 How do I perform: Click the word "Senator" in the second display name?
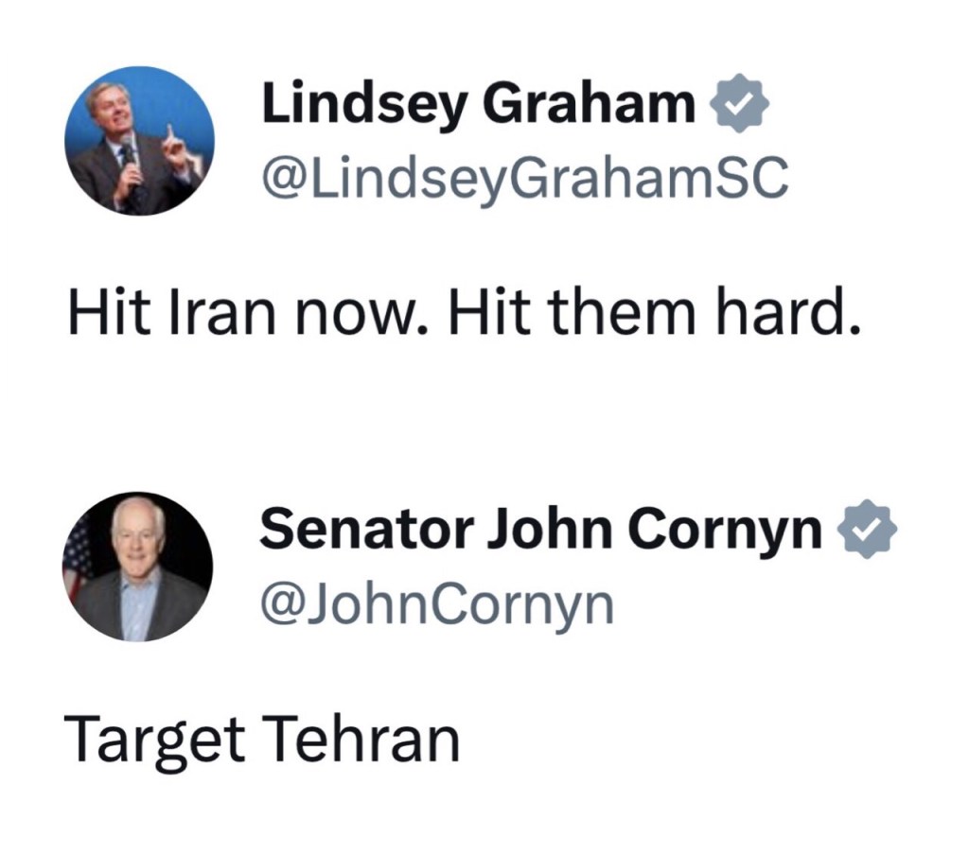[364, 531]
